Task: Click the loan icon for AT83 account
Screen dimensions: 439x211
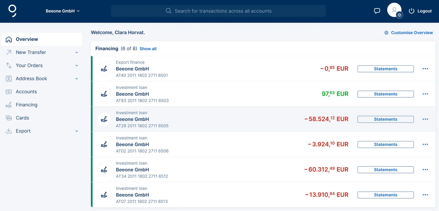Action: click(x=104, y=94)
